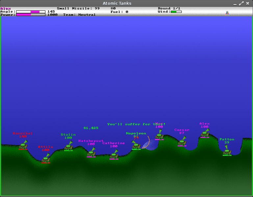Click the missile weapon icon in the top bar
253x197 pixels.
point(227,13)
